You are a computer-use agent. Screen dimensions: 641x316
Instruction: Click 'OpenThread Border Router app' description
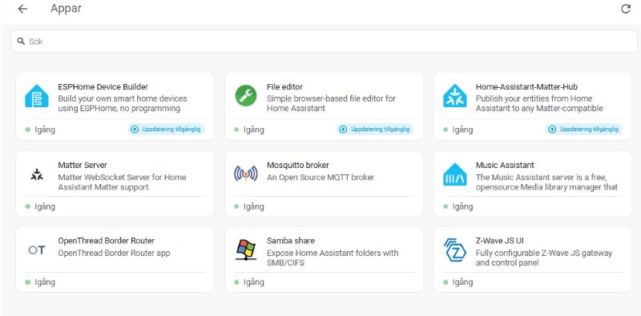pos(114,253)
